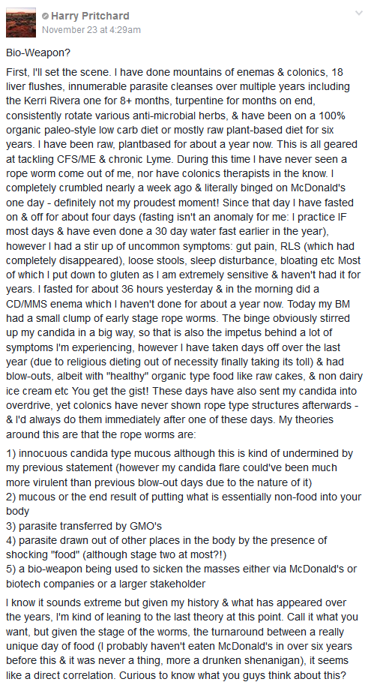The width and height of the screenshot is (371, 691).
Task: Click theory 5 about a bio-weapon
Action: pyautogui.click(x=181, y=576)
